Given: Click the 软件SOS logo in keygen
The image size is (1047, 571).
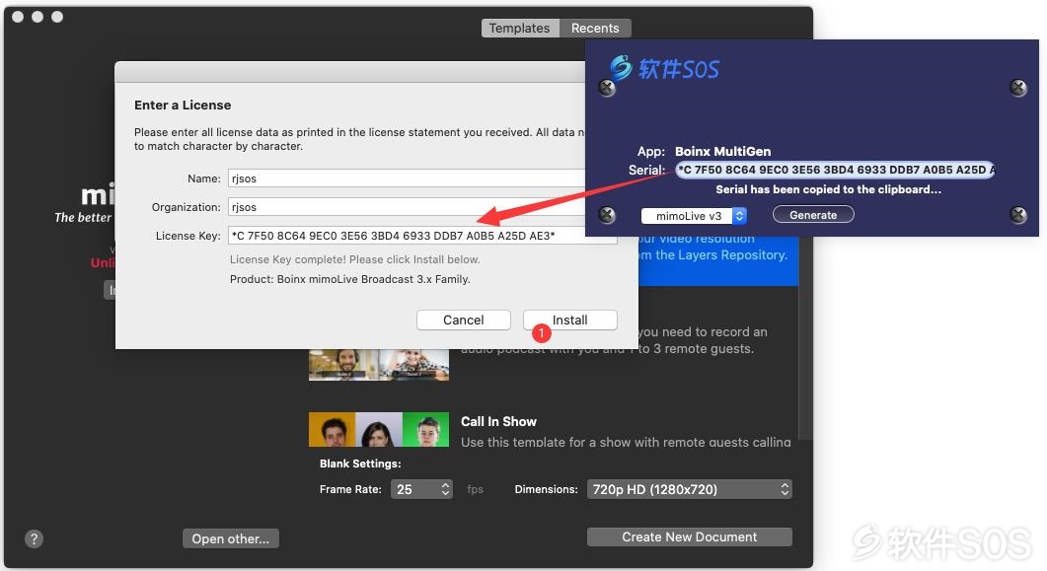Looking at the screenshot, I should pos(664,68).
